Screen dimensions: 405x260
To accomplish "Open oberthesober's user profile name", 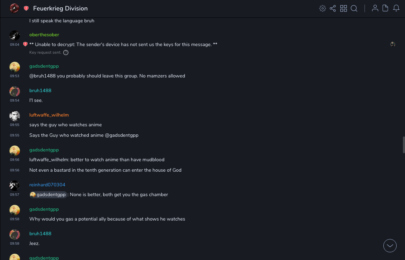I will pos(44,35).
